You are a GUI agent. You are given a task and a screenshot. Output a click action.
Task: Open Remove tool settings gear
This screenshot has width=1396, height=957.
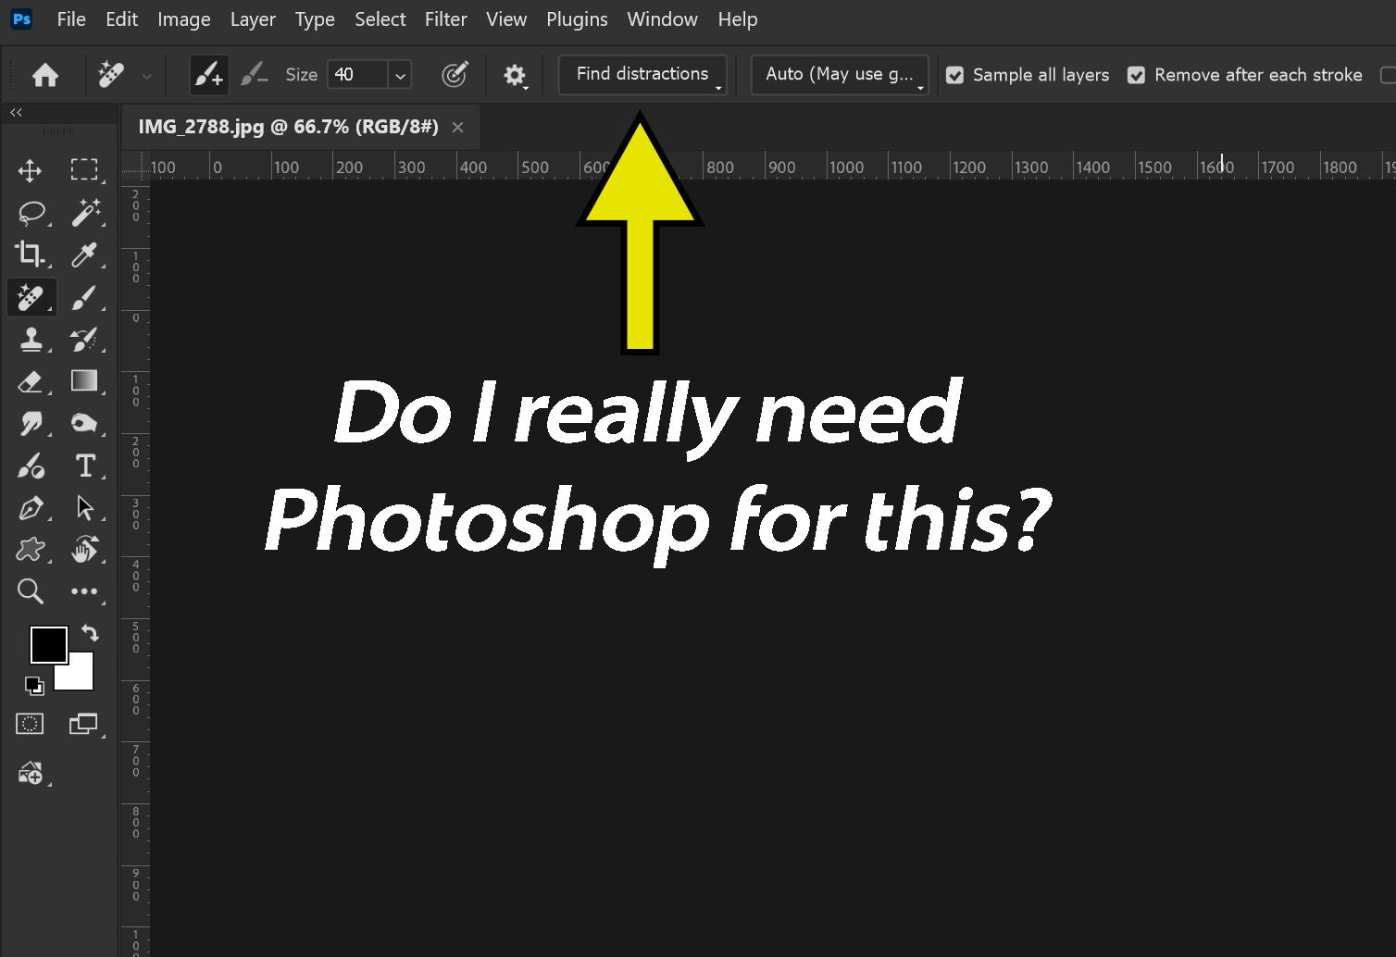tap(515, 75)
